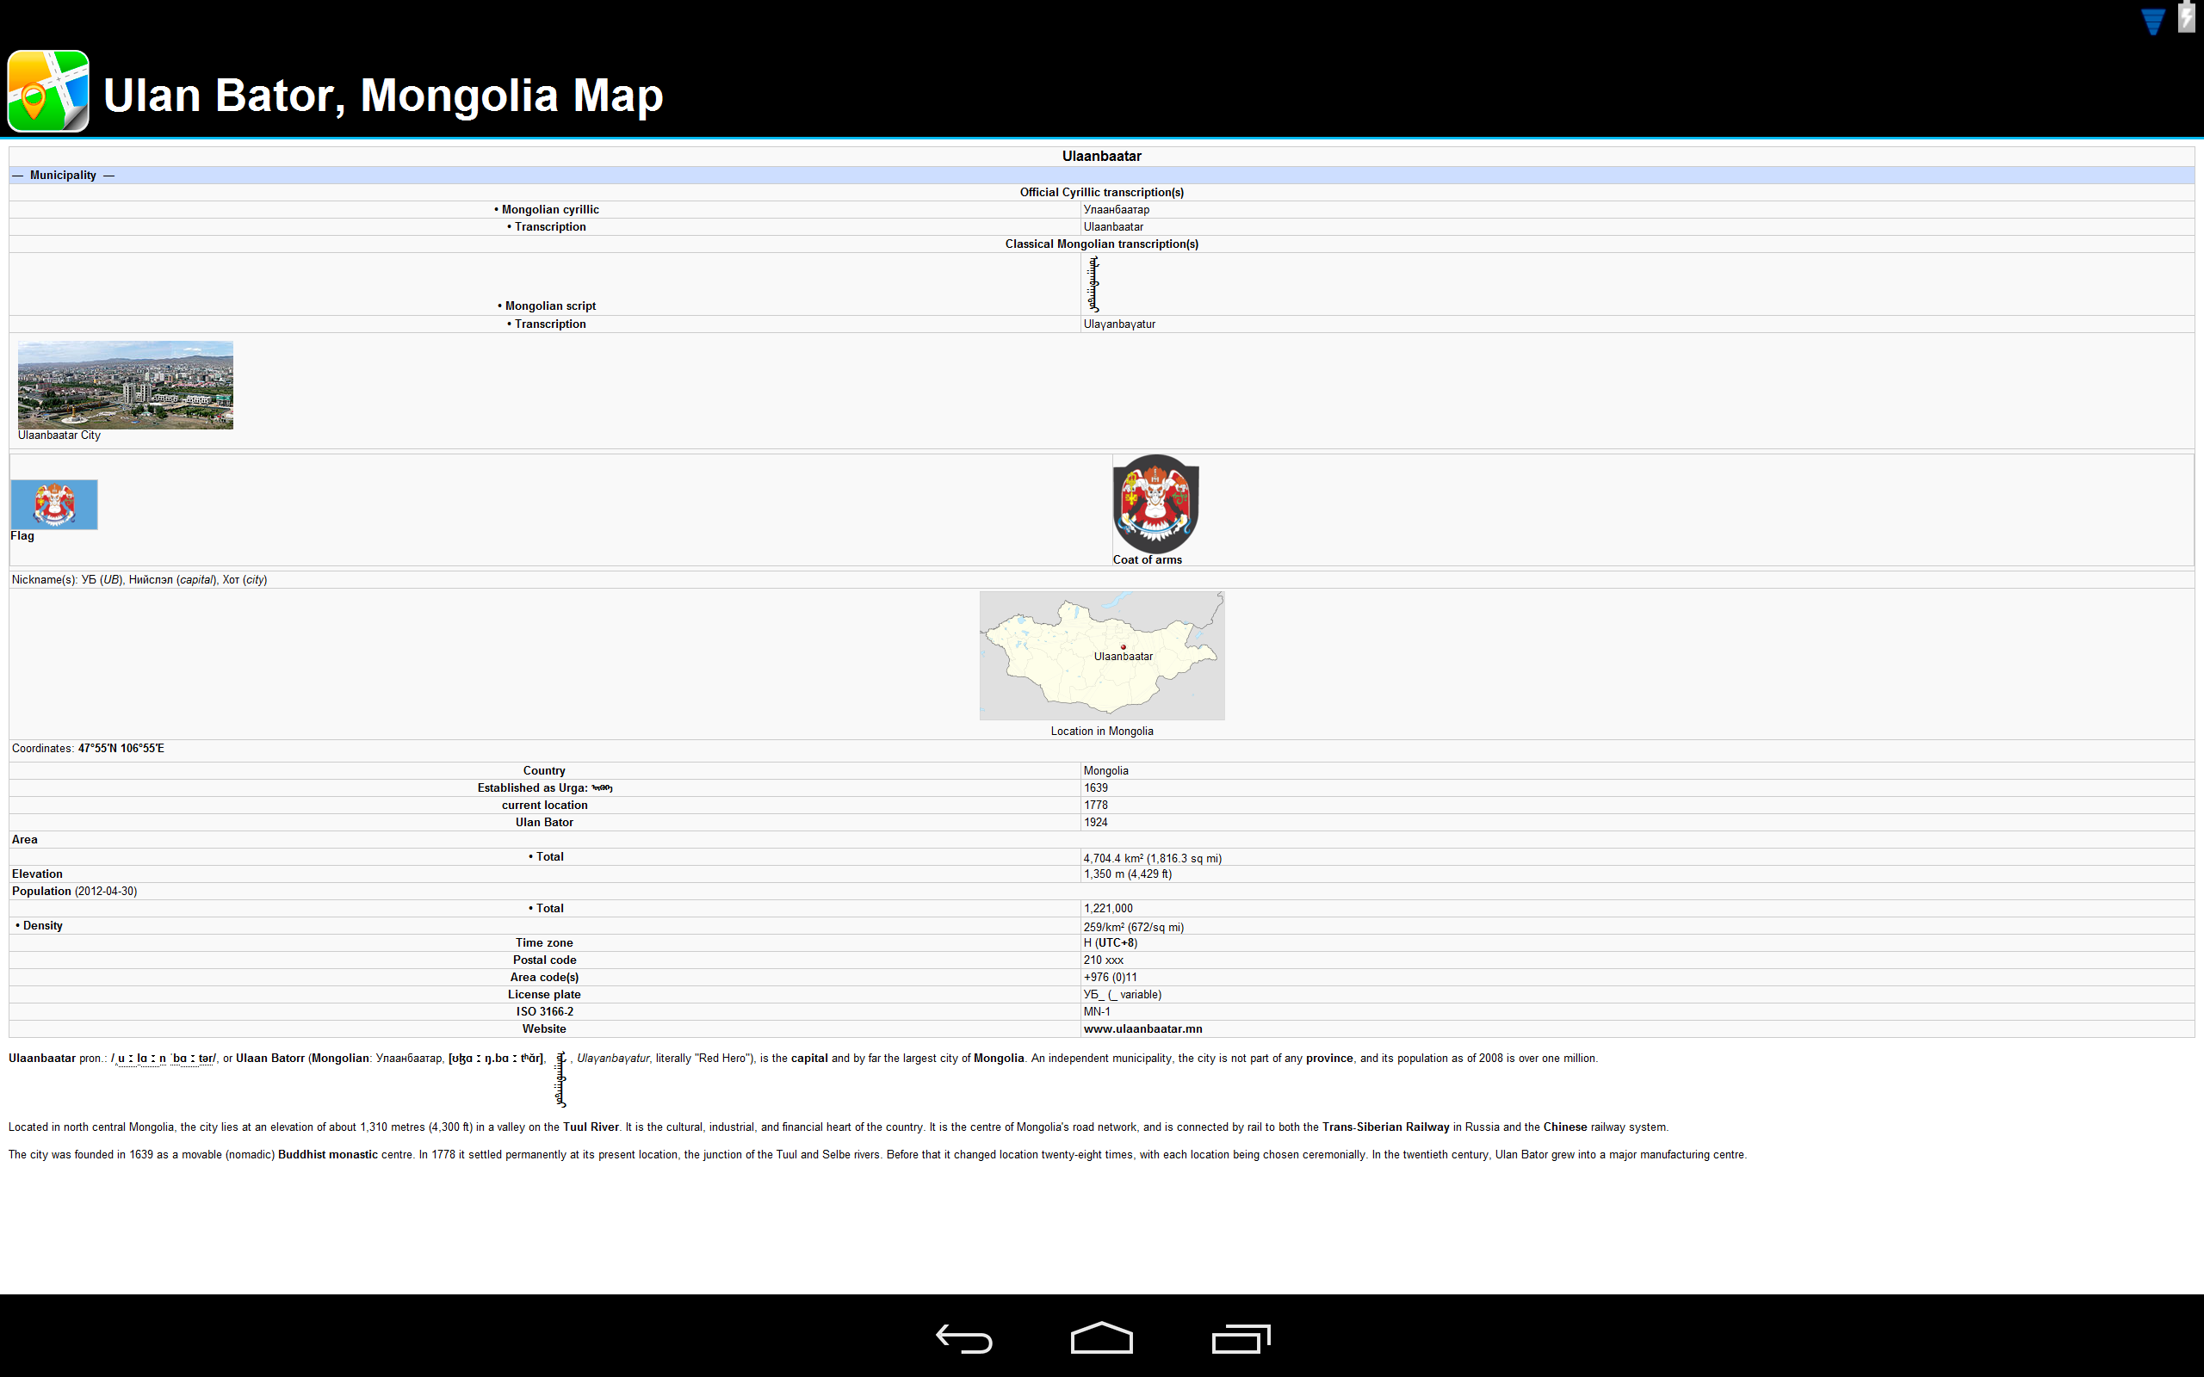Open the Trans-Siberian Railway link
Viewport: 2204px width, 1377px height.
(x=1384, y=1127)
